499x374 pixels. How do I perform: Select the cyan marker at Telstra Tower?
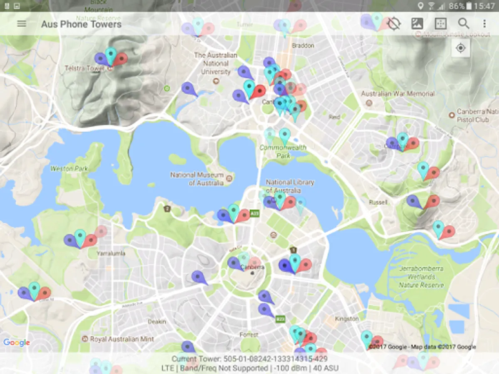pyautogui.click(x=111, y=55)
